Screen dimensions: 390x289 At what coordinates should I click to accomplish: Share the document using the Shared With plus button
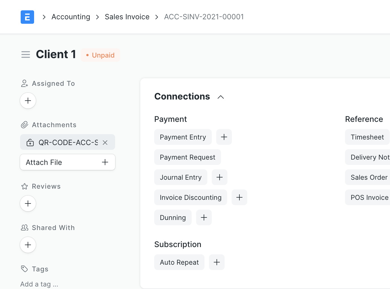tap(28, 245)
